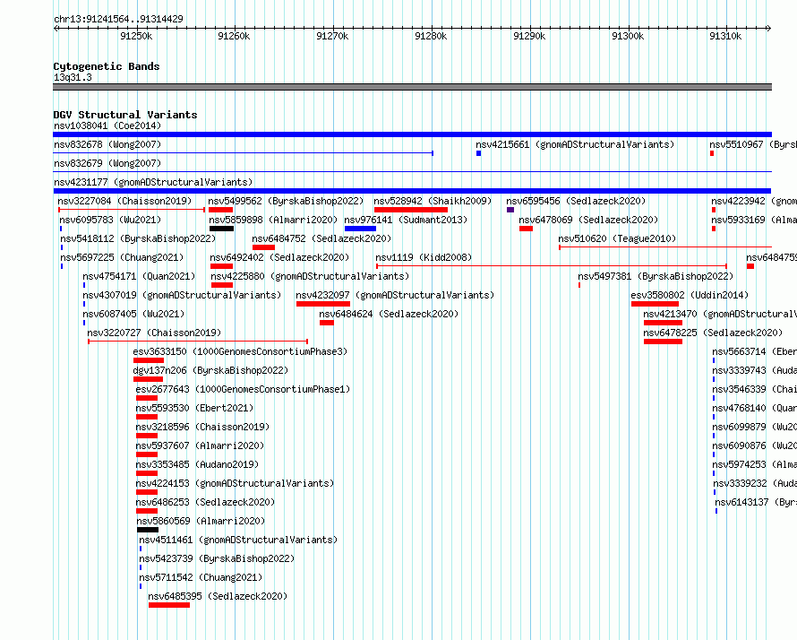Select the red bar under nsv4213470
This screenshot has width=797, height=640.
(663, 323)
